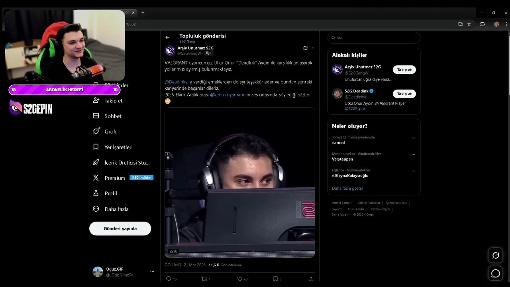Viewport: 510px width, 287px height.
Task: Open the Grok icon in the post header
Action: [x=305, y=48]
